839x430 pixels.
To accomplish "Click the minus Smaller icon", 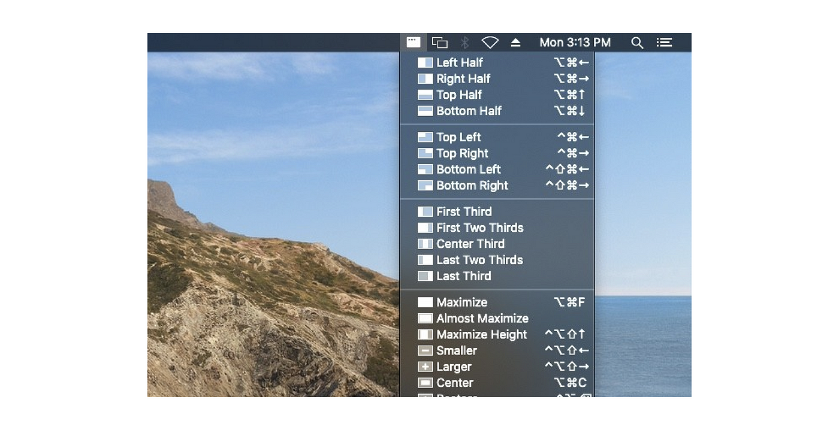I will tap(425, 351).
